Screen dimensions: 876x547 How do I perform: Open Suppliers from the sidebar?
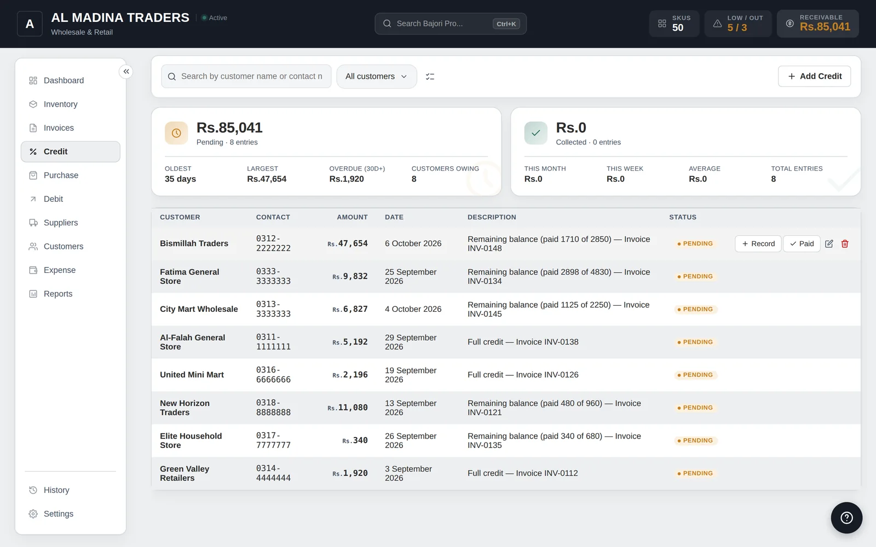[x=70, y=223]
